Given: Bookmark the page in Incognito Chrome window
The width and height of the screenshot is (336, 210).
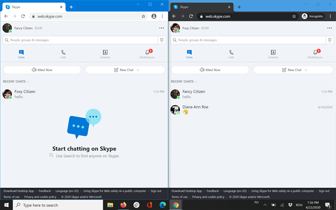Looking at the screenshot, I should (x=294, y=16).
